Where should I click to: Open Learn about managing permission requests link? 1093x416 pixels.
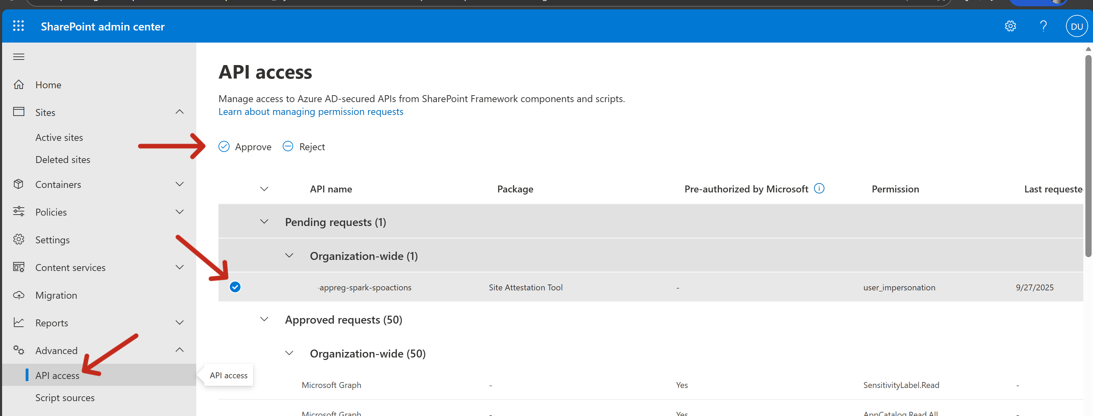311,112
